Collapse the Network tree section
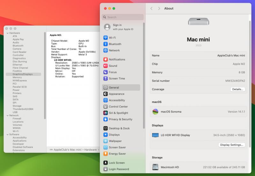This screenshot has width=255, height=176. click(x=7, y=115)
